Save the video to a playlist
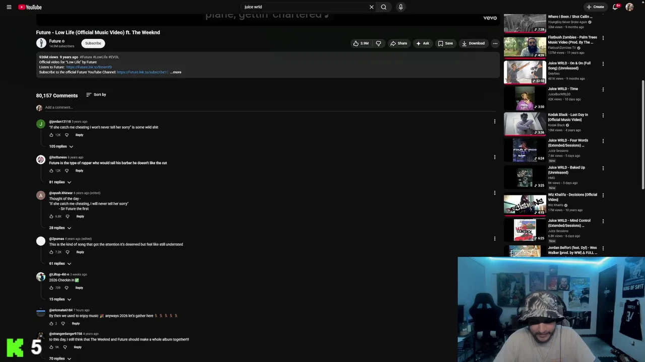Screen dimensions: 645x362 (x=445, y=43)
